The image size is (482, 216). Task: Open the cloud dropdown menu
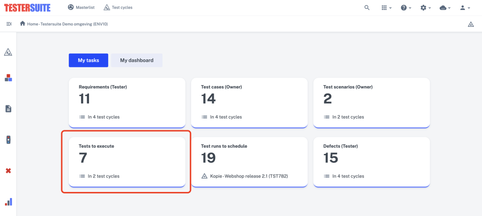[x=445, y=8]
